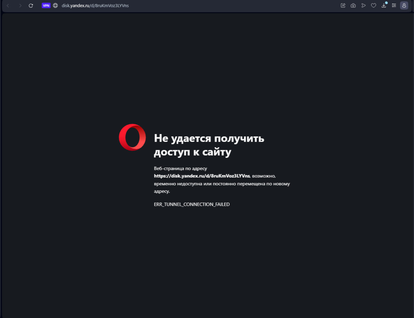Screen dimensions: 414x318
Task: Click the "Веб-страница по адресу" text line
Action: [x=181, y=169]
